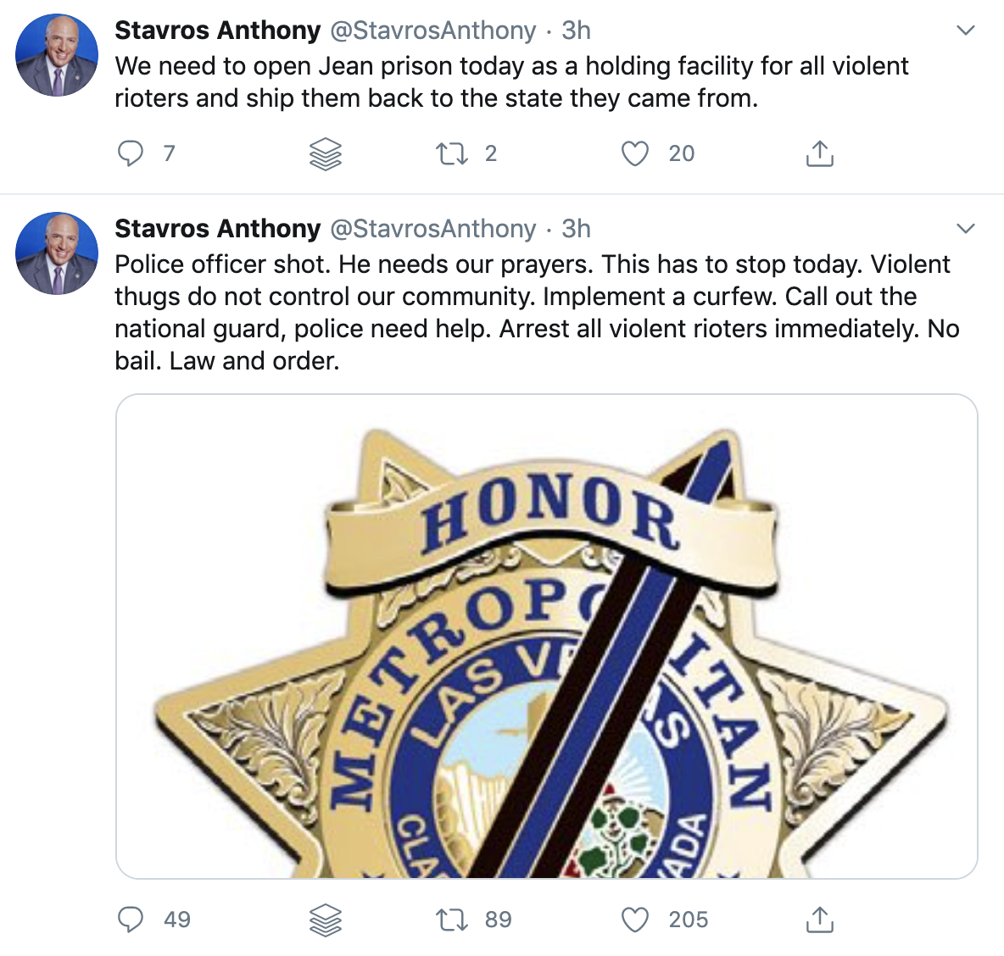This screenshot has width=1004, height=956.
Task: Open the Metropolitan police badge image
Action: 546,636
